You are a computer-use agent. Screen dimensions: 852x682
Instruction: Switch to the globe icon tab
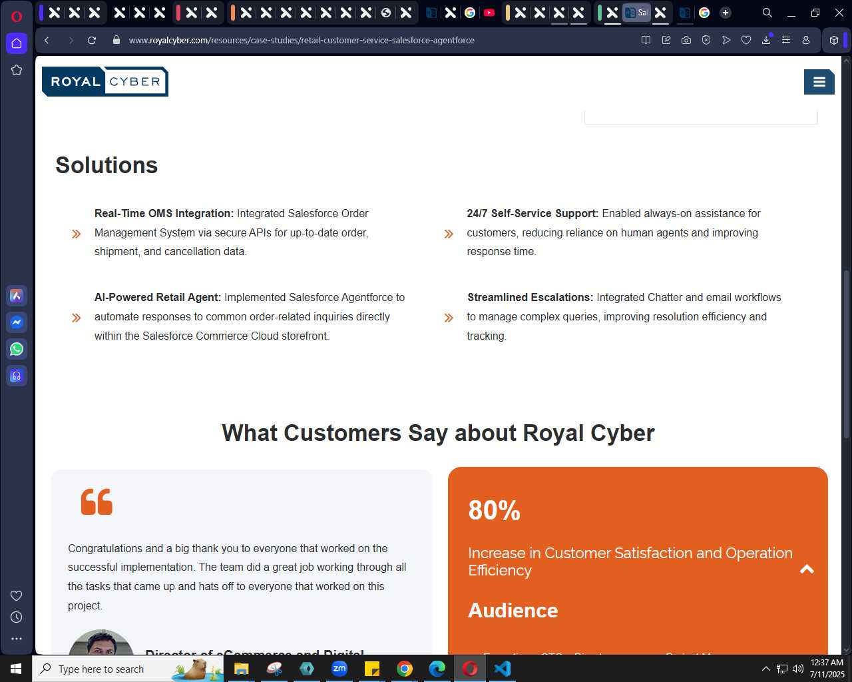[x=386, y=13]
